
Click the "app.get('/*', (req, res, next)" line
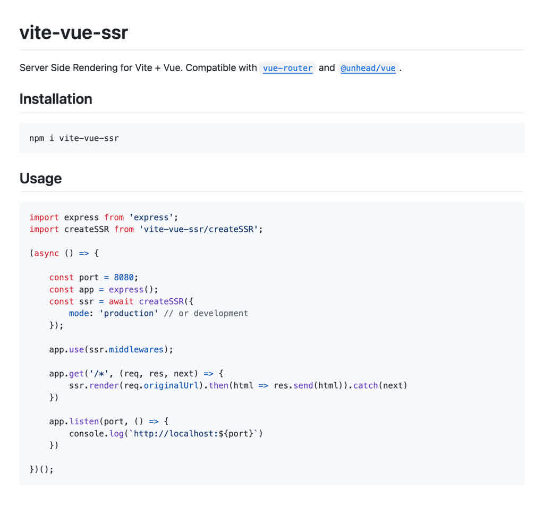click(137, 374)
